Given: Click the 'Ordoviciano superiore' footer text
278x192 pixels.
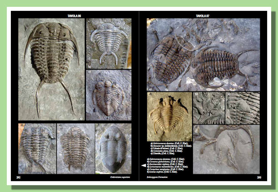Looking at the screenshot, I should 120,177.
